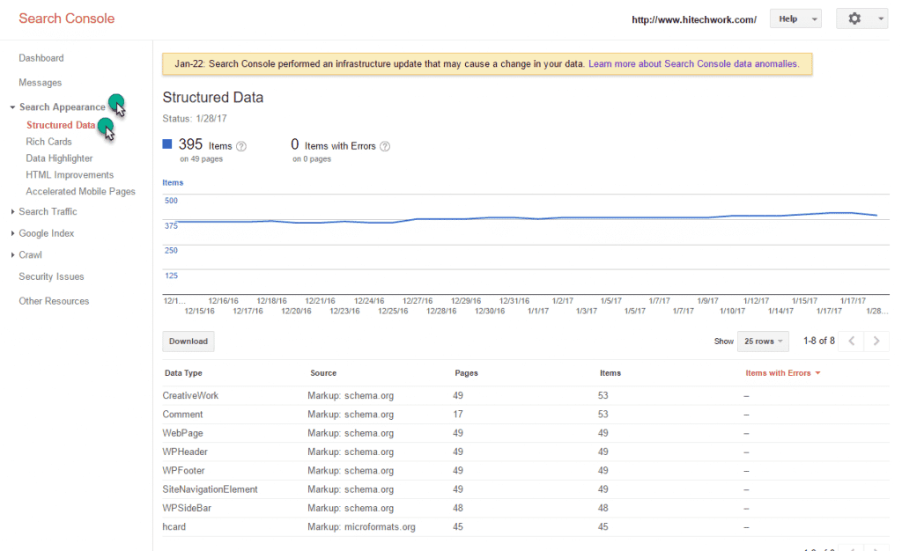
Task: Open the Help dropdown
Action: click(795, 19)
